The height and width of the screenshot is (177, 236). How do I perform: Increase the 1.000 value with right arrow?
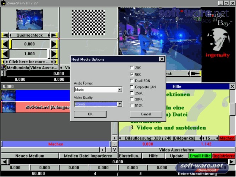54,54
